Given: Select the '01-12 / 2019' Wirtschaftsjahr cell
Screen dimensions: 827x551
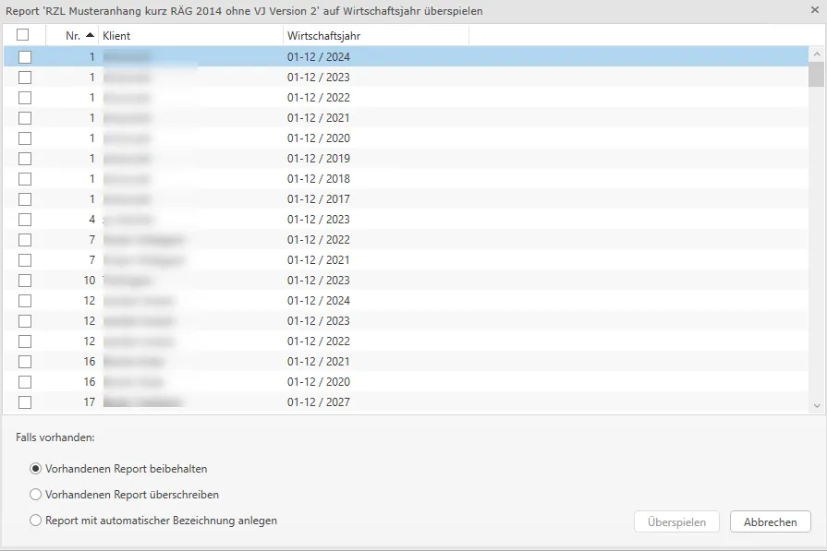Looking at the screenshot, I should 319,159.
